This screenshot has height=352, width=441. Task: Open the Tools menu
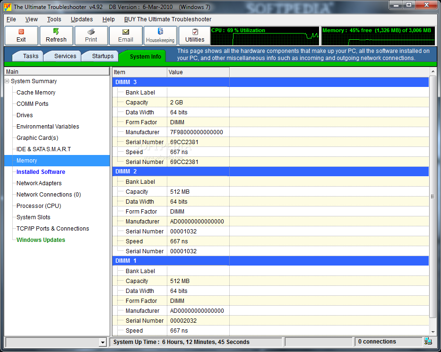coord(54,19)
